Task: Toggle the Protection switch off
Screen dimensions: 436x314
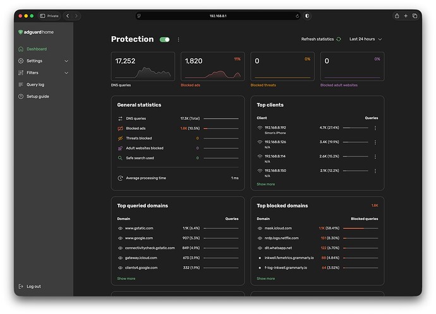Action: pos(165,40)
